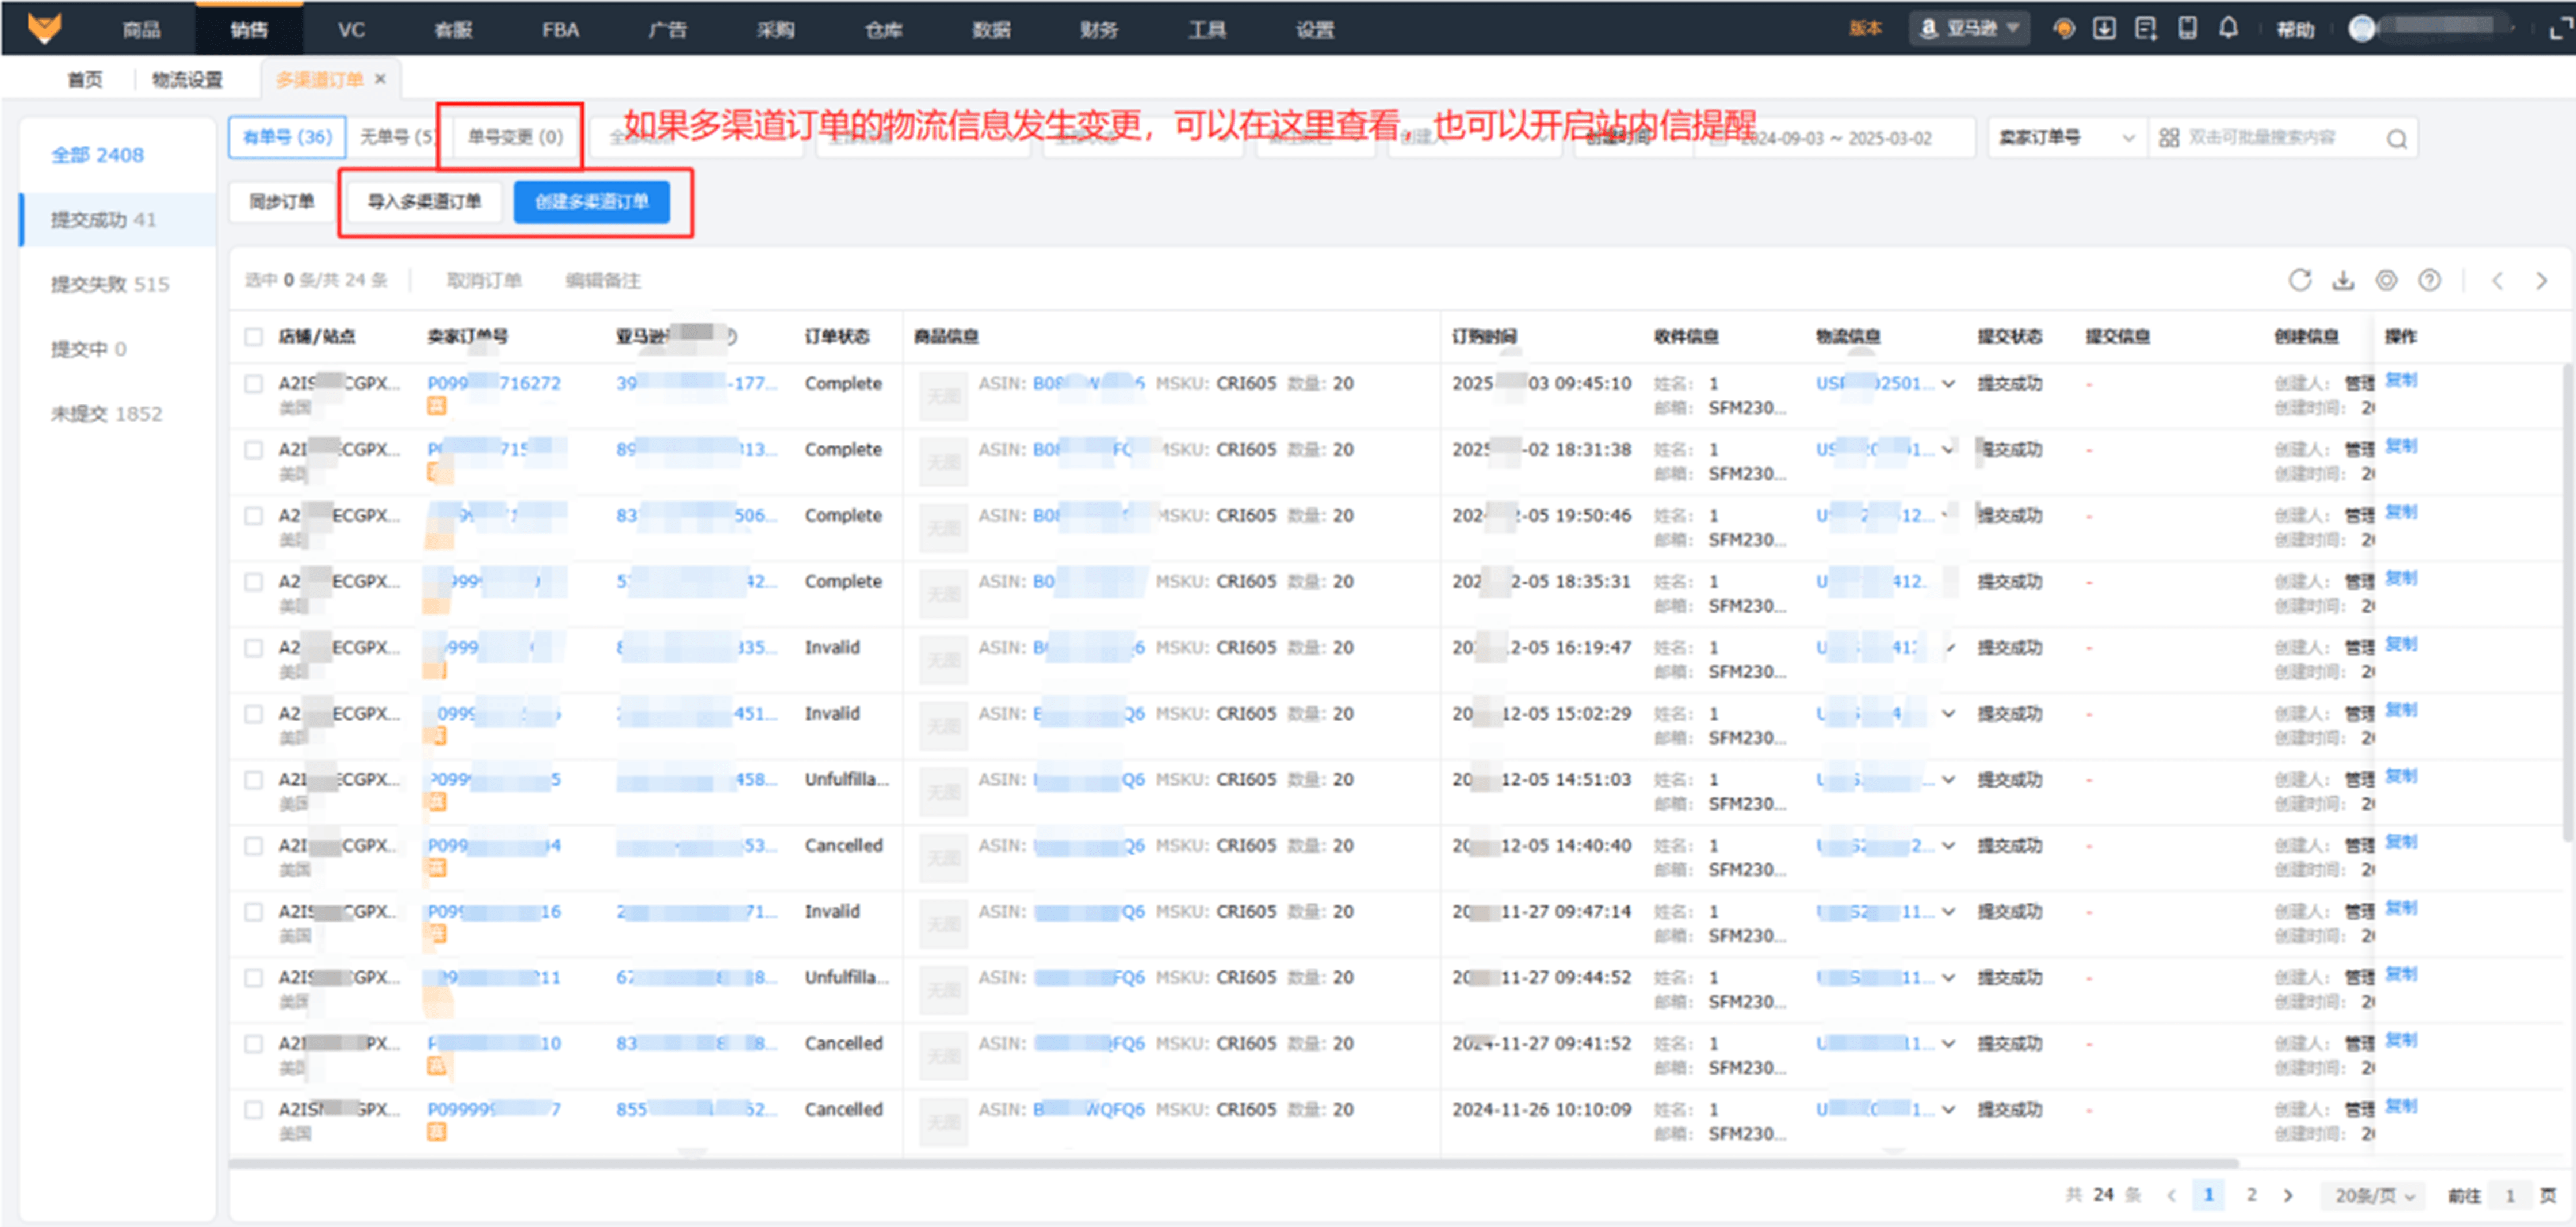The height and width of the screenshot is (1227, 2576).
Task: Click the refresh icon above the table
Action: click(2299, 280)
